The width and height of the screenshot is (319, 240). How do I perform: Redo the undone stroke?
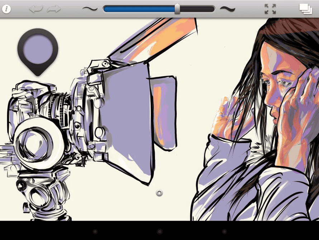[54, 9]
